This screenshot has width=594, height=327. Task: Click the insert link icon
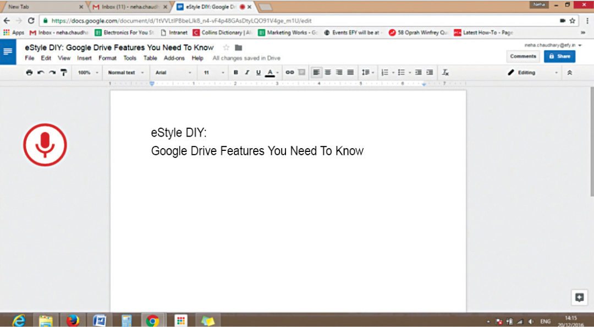click(289, 73)
